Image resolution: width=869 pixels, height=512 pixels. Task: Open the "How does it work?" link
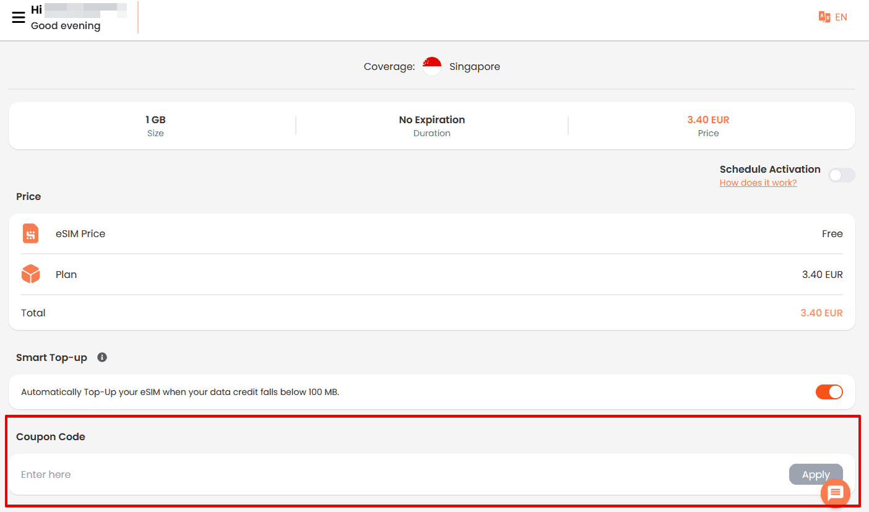(758, 183)
